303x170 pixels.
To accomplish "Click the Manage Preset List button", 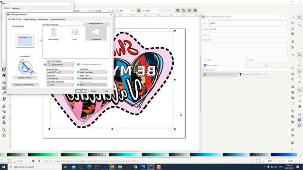I will click(x=97, y=23).
